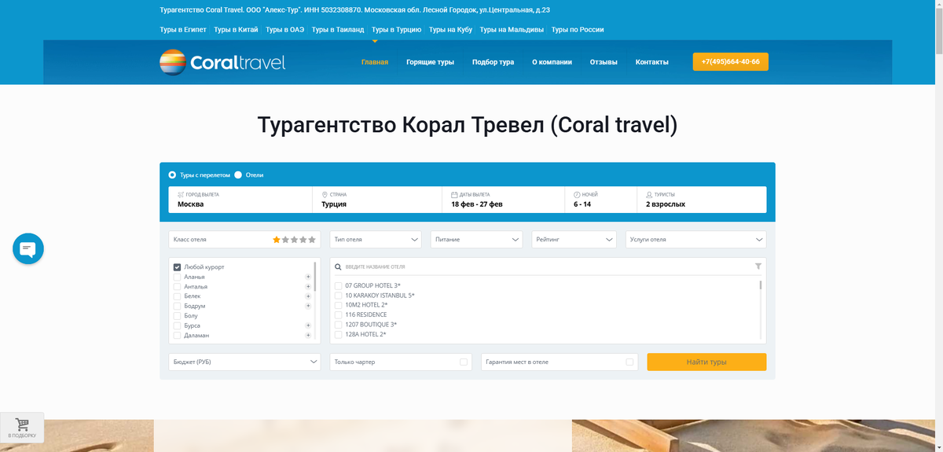943x452 pixels.
Task: Set hotel class to four stars
Action: tap(303, 240)
